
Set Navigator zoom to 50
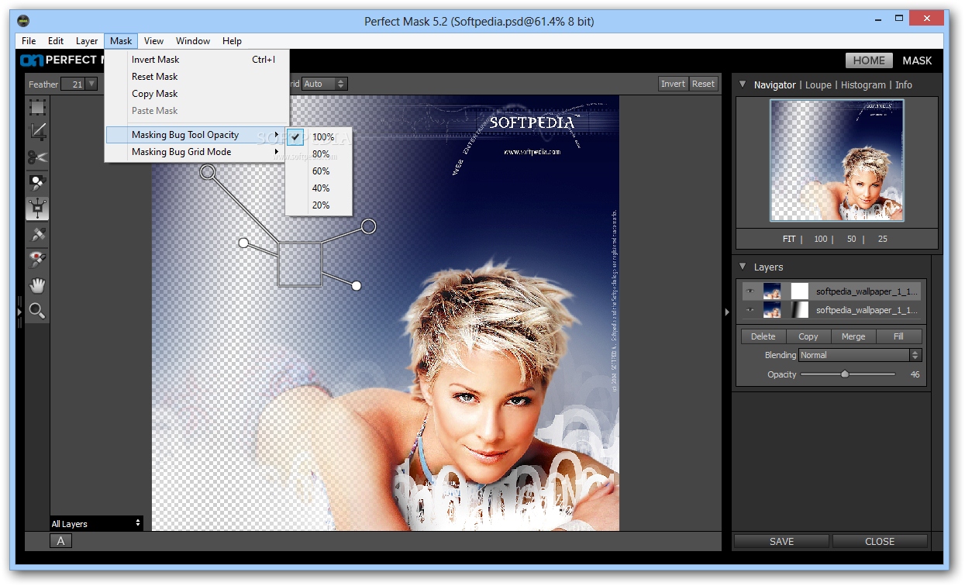point(852,239)
